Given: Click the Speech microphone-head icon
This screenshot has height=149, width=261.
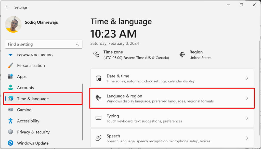Looking at the screenshot, I should point(98,138).
